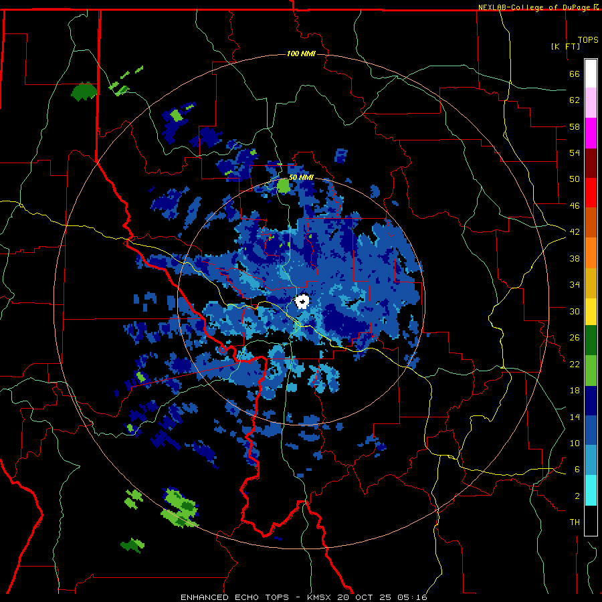
Task: Click the '20 OCT 25 05:16' timestamp
Action: (x=382, y=597)
